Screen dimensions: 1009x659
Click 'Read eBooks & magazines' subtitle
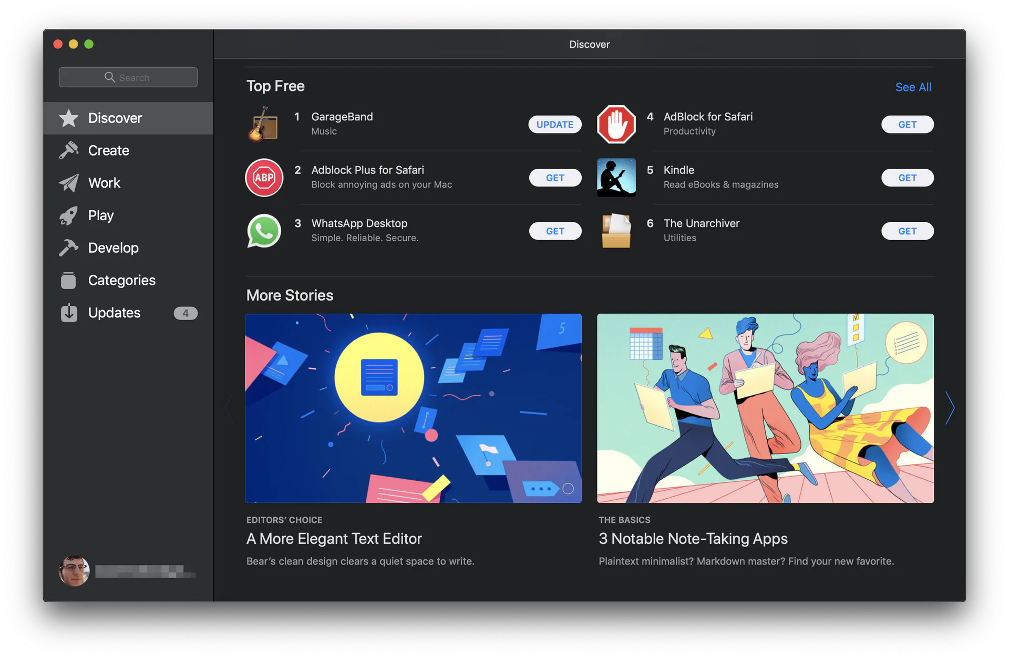click(x=721, y=184)
